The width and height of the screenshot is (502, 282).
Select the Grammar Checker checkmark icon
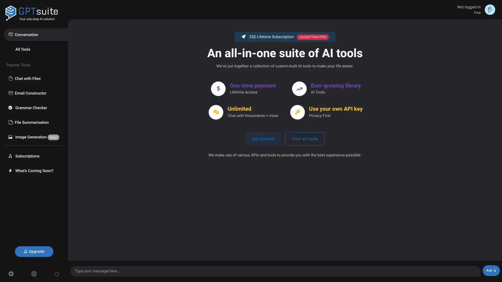point(10,108)
